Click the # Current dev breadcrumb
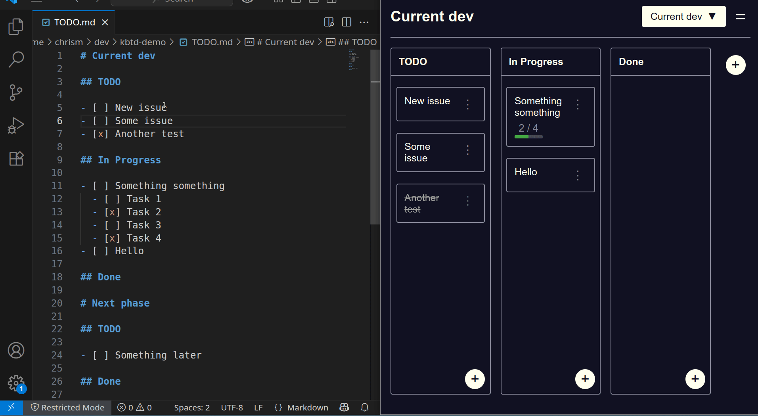Image resolution: width=758 pixels, height=416 pixels. coord(279,42)
